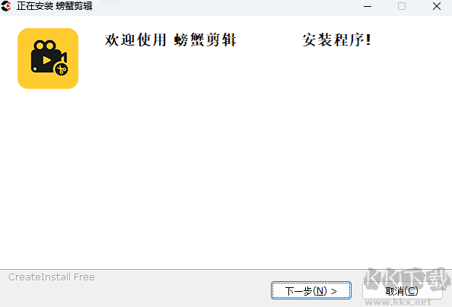
Task: Click the empty title bar space beside the title
Action: [224, 6]
